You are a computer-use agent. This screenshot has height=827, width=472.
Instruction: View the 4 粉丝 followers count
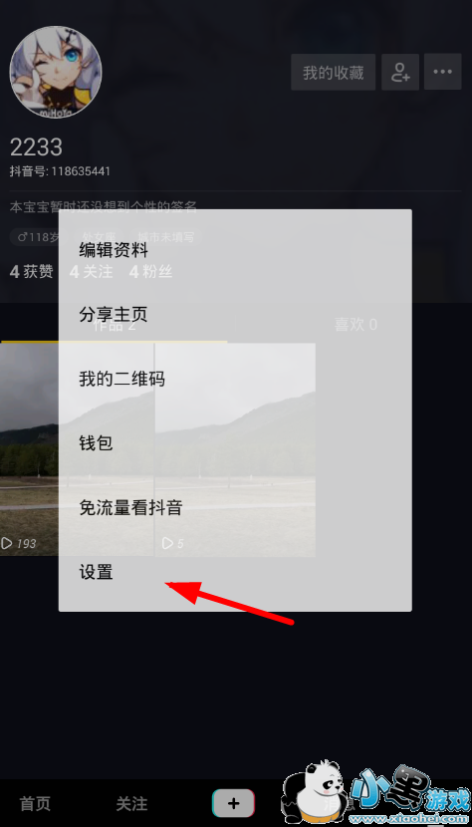[150, 272]
